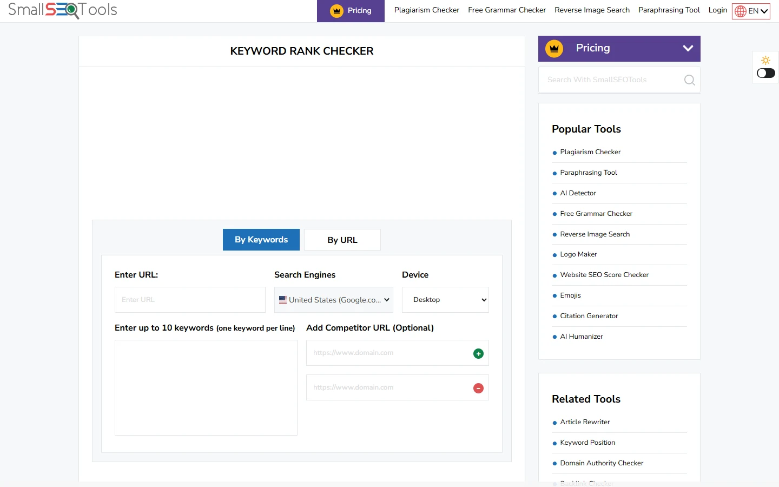The width and height of the screenshot is (779, 487).
Task: Toggle the dark mode switch
Action: click(x=766, y=73)
